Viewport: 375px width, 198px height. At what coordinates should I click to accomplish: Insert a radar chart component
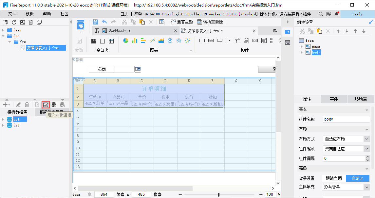point(178,41)
